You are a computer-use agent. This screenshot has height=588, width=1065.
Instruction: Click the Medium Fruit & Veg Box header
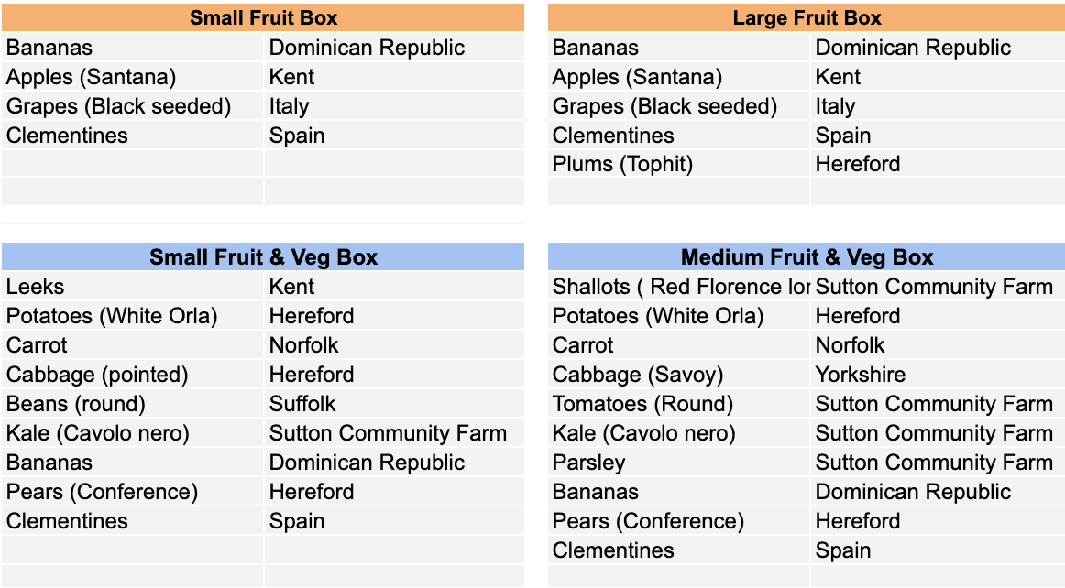coord(807,256)
